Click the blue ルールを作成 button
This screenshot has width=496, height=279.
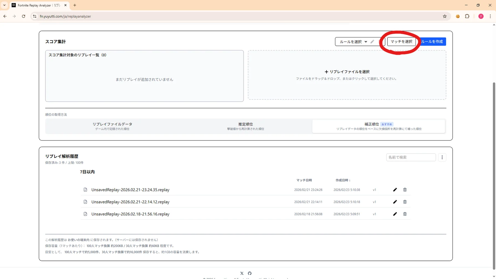click(432, 42)
